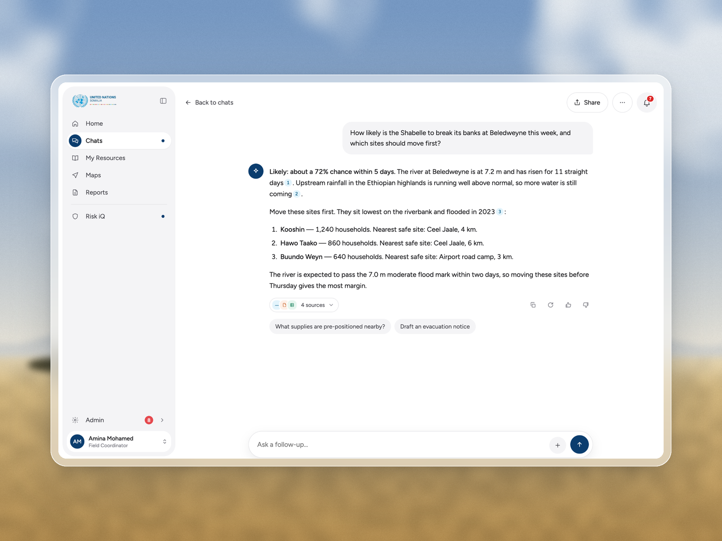Image resolution: width=722 pixels, height=541 pixels.
Task: Go to Maps in sidebar
Action: [119, 175]
